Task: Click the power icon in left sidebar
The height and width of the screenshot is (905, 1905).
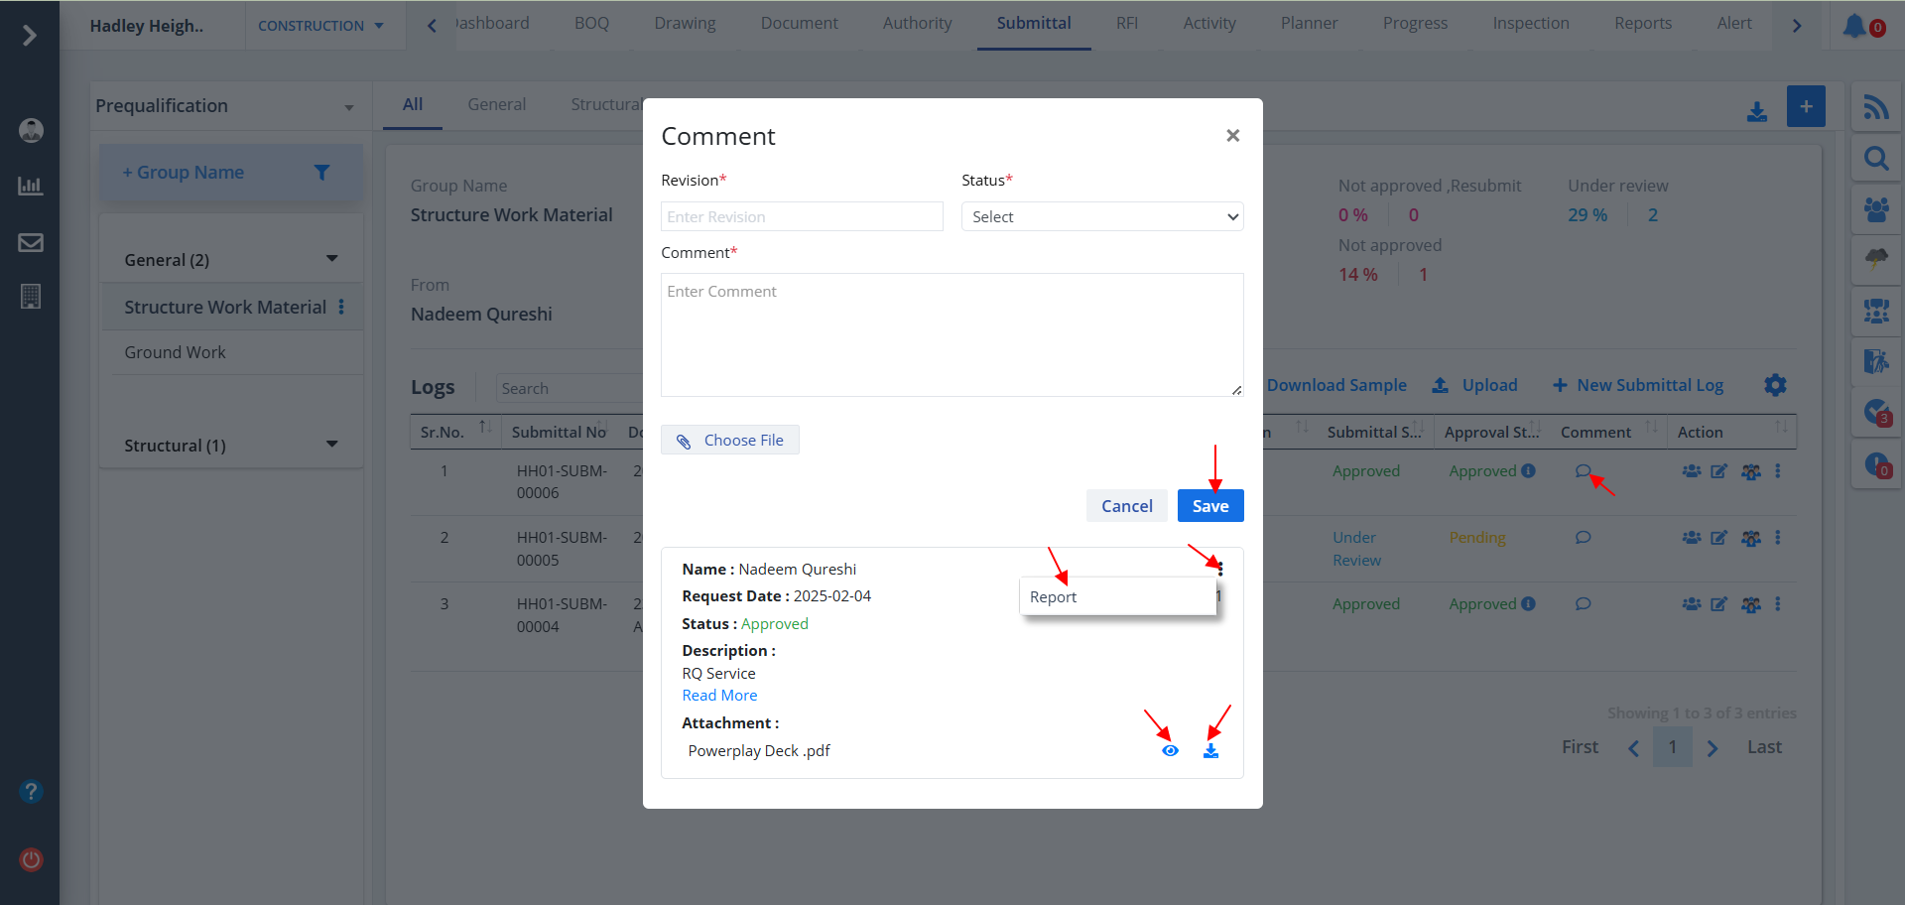Action: pos(31,859)
